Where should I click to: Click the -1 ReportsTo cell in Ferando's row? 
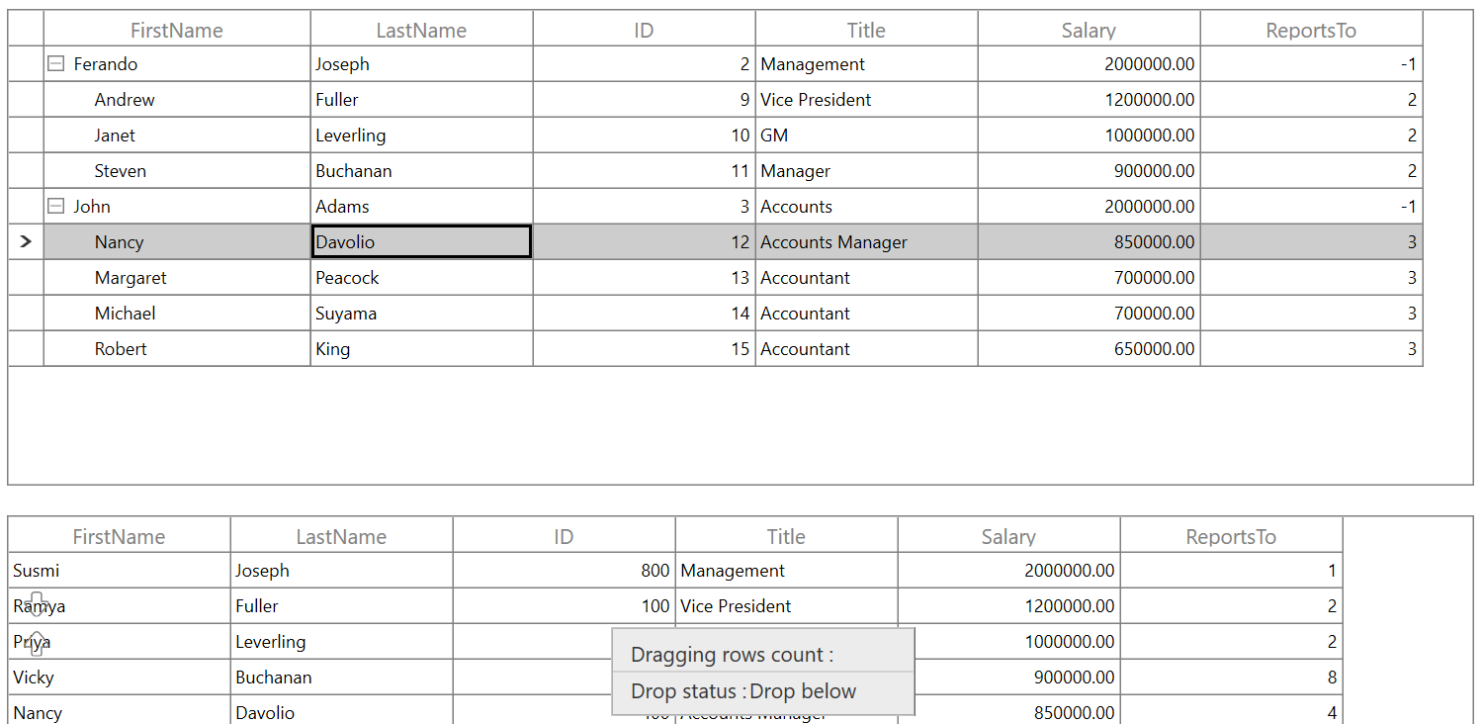point(1312,64)
